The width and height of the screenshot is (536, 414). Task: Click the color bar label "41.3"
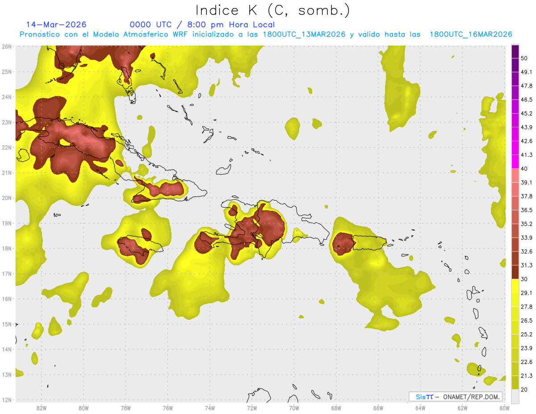tap(527, 155)
